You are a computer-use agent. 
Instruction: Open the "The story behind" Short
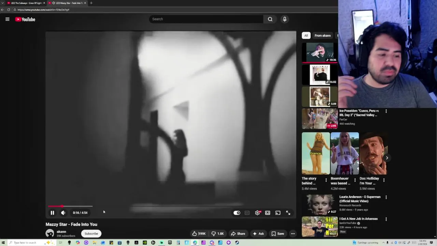[316, 153]
